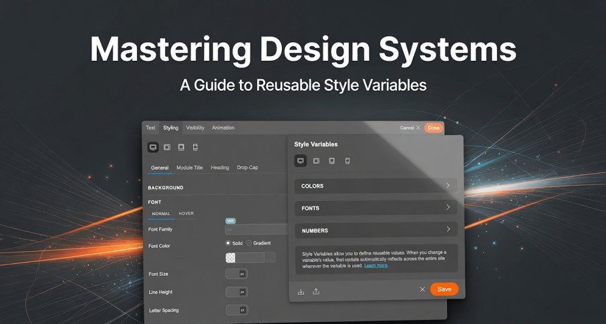The width and height of the screenshot is (606, 324).
Task: Click the Line Height value field
Action: [233, 293]
